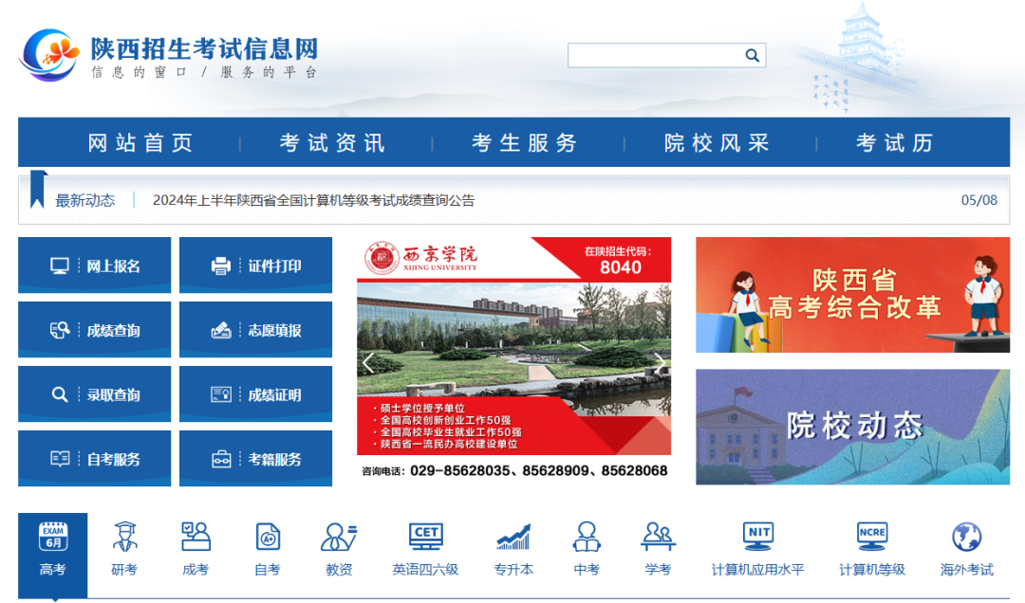1025x603 pixels.
Task: Click the search magnifier icon
Action: (x=752, y=55)
